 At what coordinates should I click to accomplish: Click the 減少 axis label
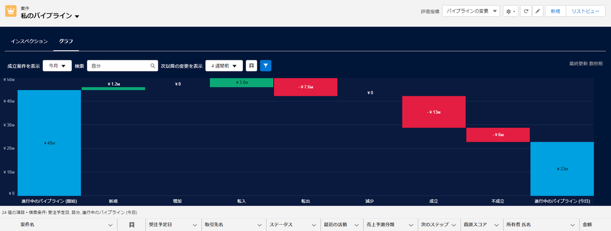pyautogui.click(x=370, y=202)
